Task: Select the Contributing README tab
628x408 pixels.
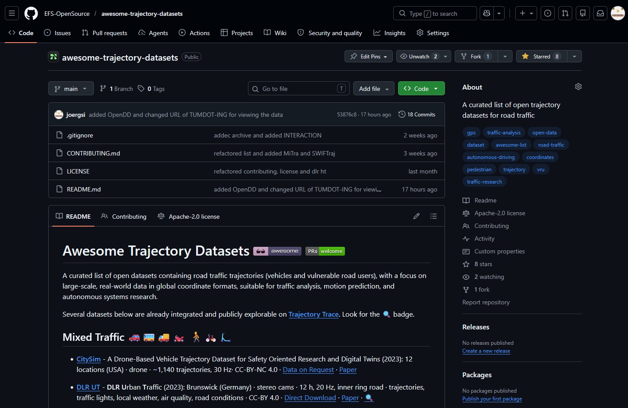Action: pos(124,216)
